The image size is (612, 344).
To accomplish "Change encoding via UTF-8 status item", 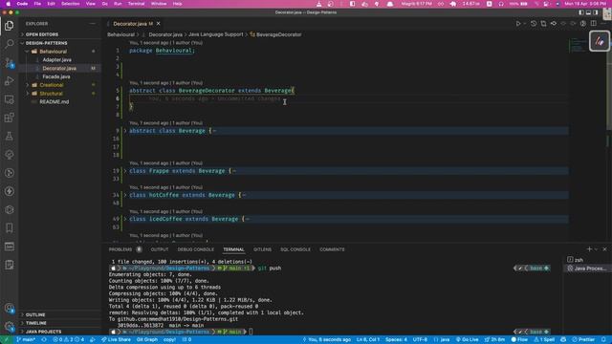I will click(420, 340).
